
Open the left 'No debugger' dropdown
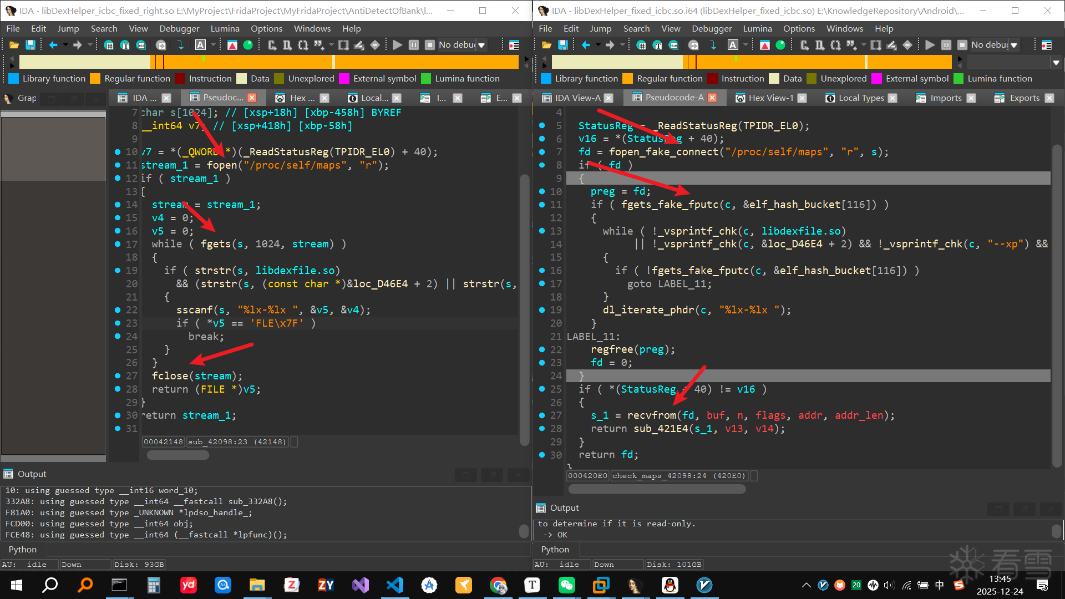pyautogui.click(x=481, y=45)
